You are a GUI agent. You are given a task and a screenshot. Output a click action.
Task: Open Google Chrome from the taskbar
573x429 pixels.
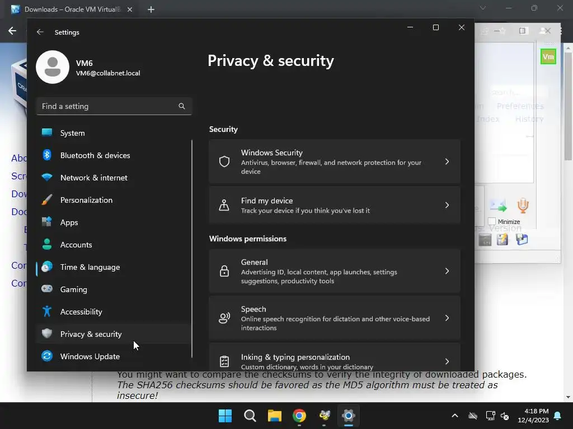pos(299,416)
